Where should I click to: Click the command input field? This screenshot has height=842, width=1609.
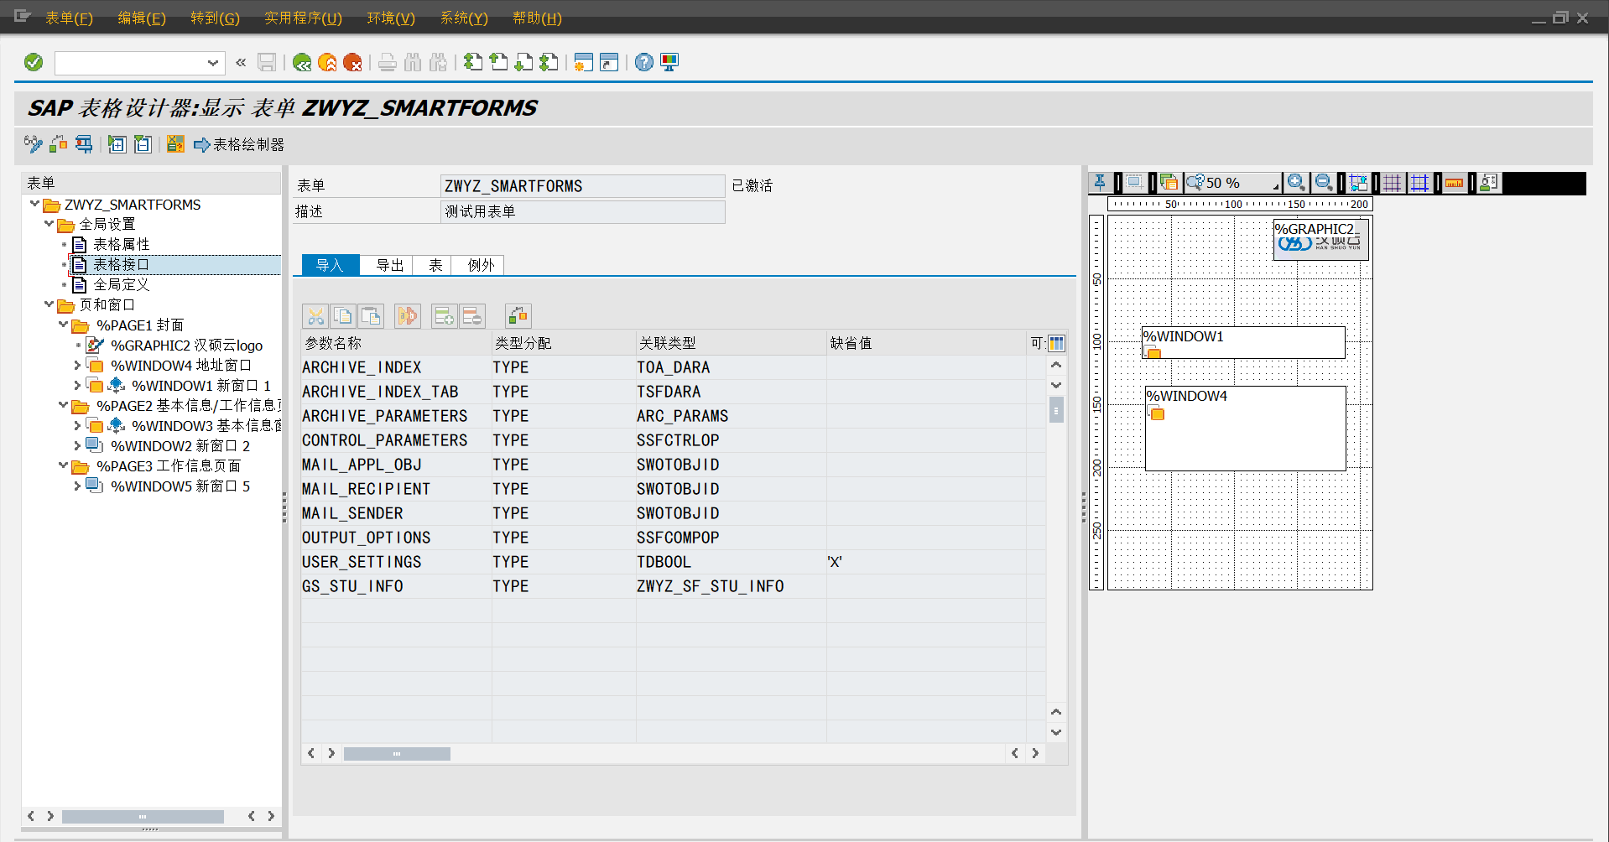coord(131,63)
